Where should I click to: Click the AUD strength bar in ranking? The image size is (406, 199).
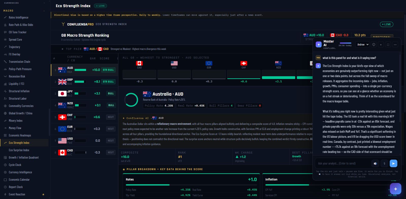(80, 70)
